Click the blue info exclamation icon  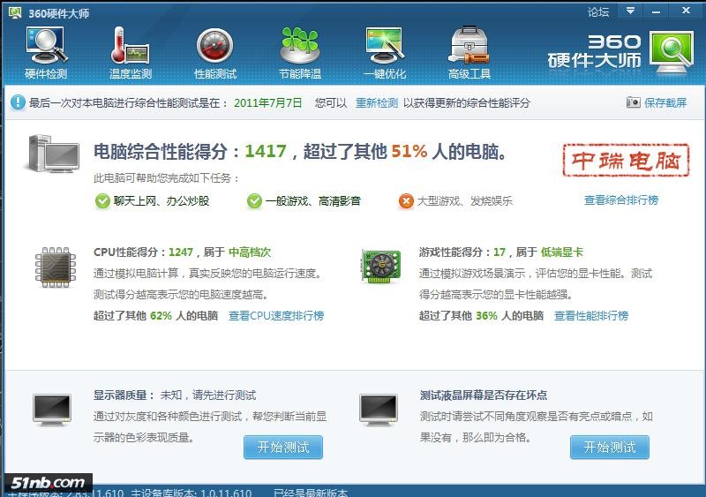[18, 102]
